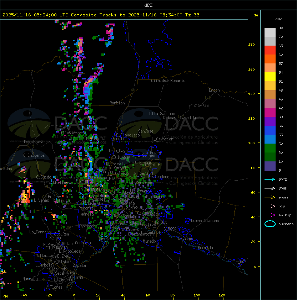The image size is (297, 300).
Task: Click the TUNUYAN map label
Action: click(x=76, y=278)
